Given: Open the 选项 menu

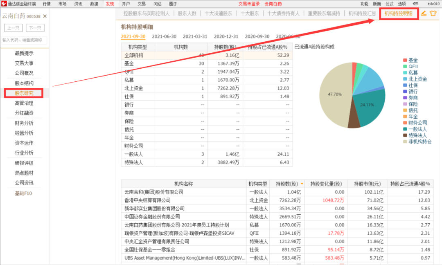Looking at the screenshot, I should pyautogui.click(x=402, y=4).
